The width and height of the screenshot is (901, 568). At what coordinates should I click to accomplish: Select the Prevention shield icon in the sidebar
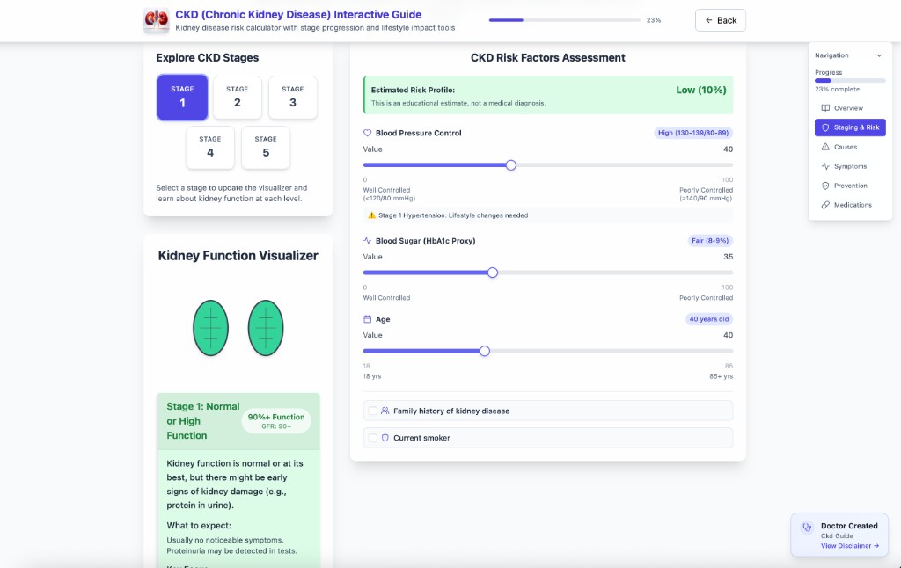[825, 185]
